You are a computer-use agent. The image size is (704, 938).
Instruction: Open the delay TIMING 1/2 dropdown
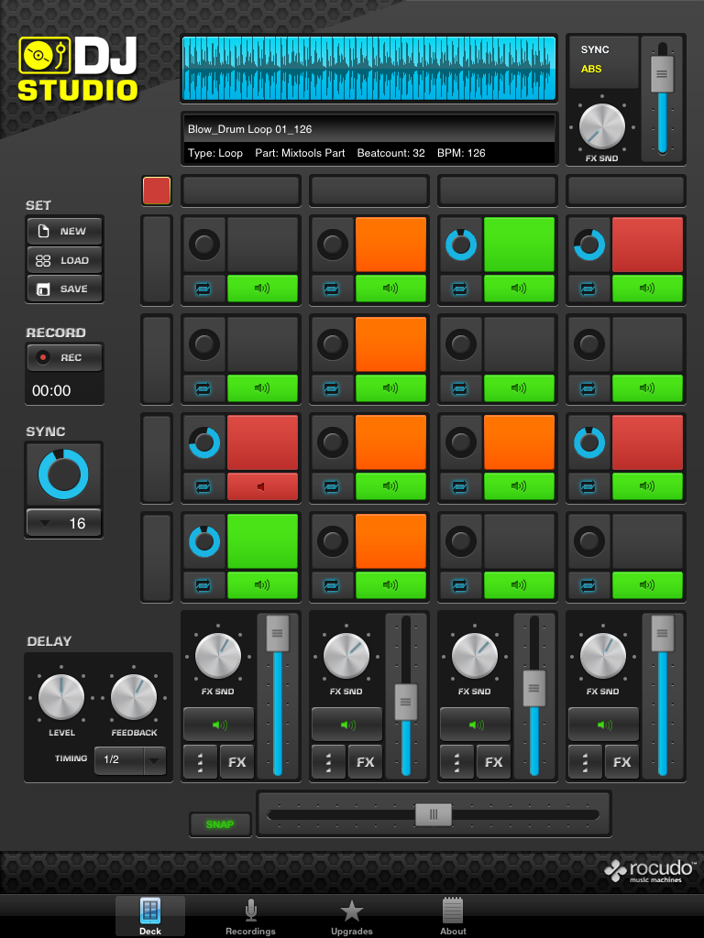(x=130, y=760)
